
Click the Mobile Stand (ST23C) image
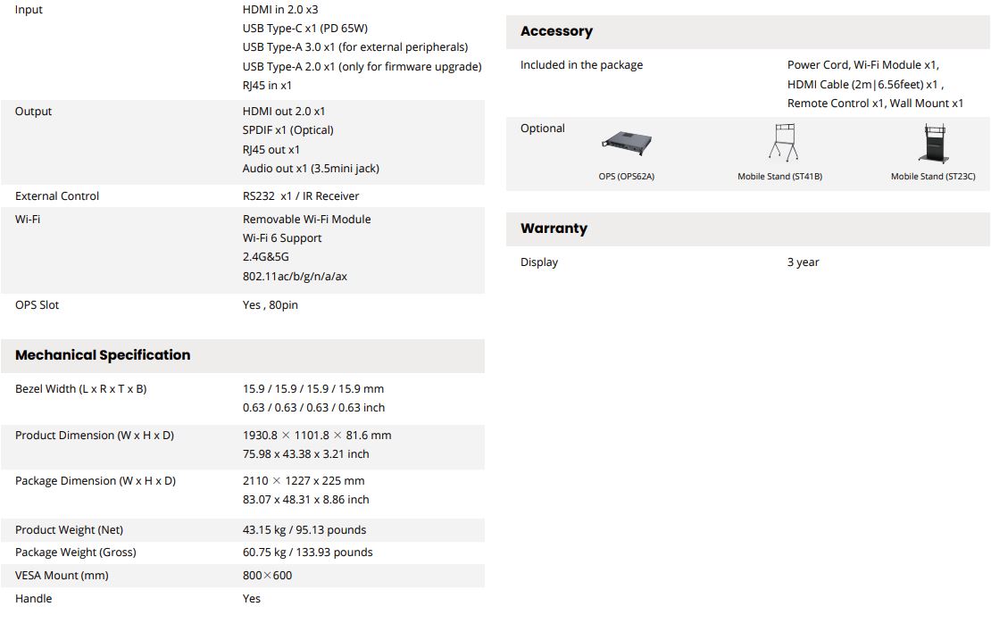pos(934,144)
